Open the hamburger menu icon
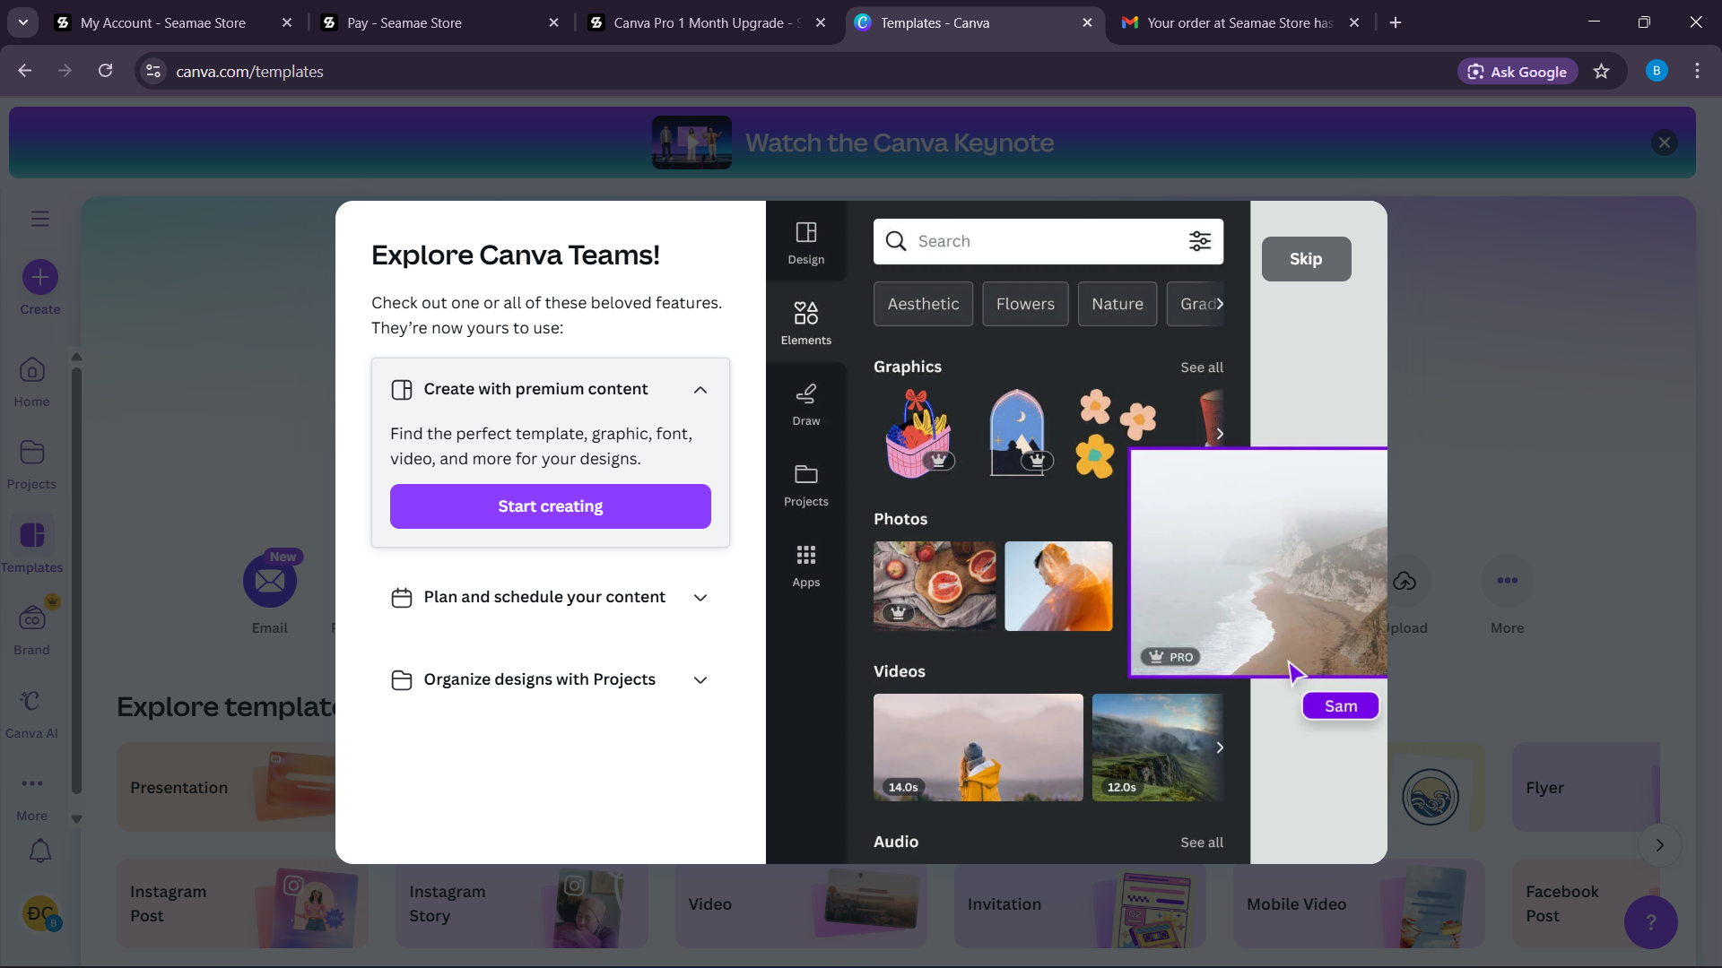 click(x=40, y=219)
